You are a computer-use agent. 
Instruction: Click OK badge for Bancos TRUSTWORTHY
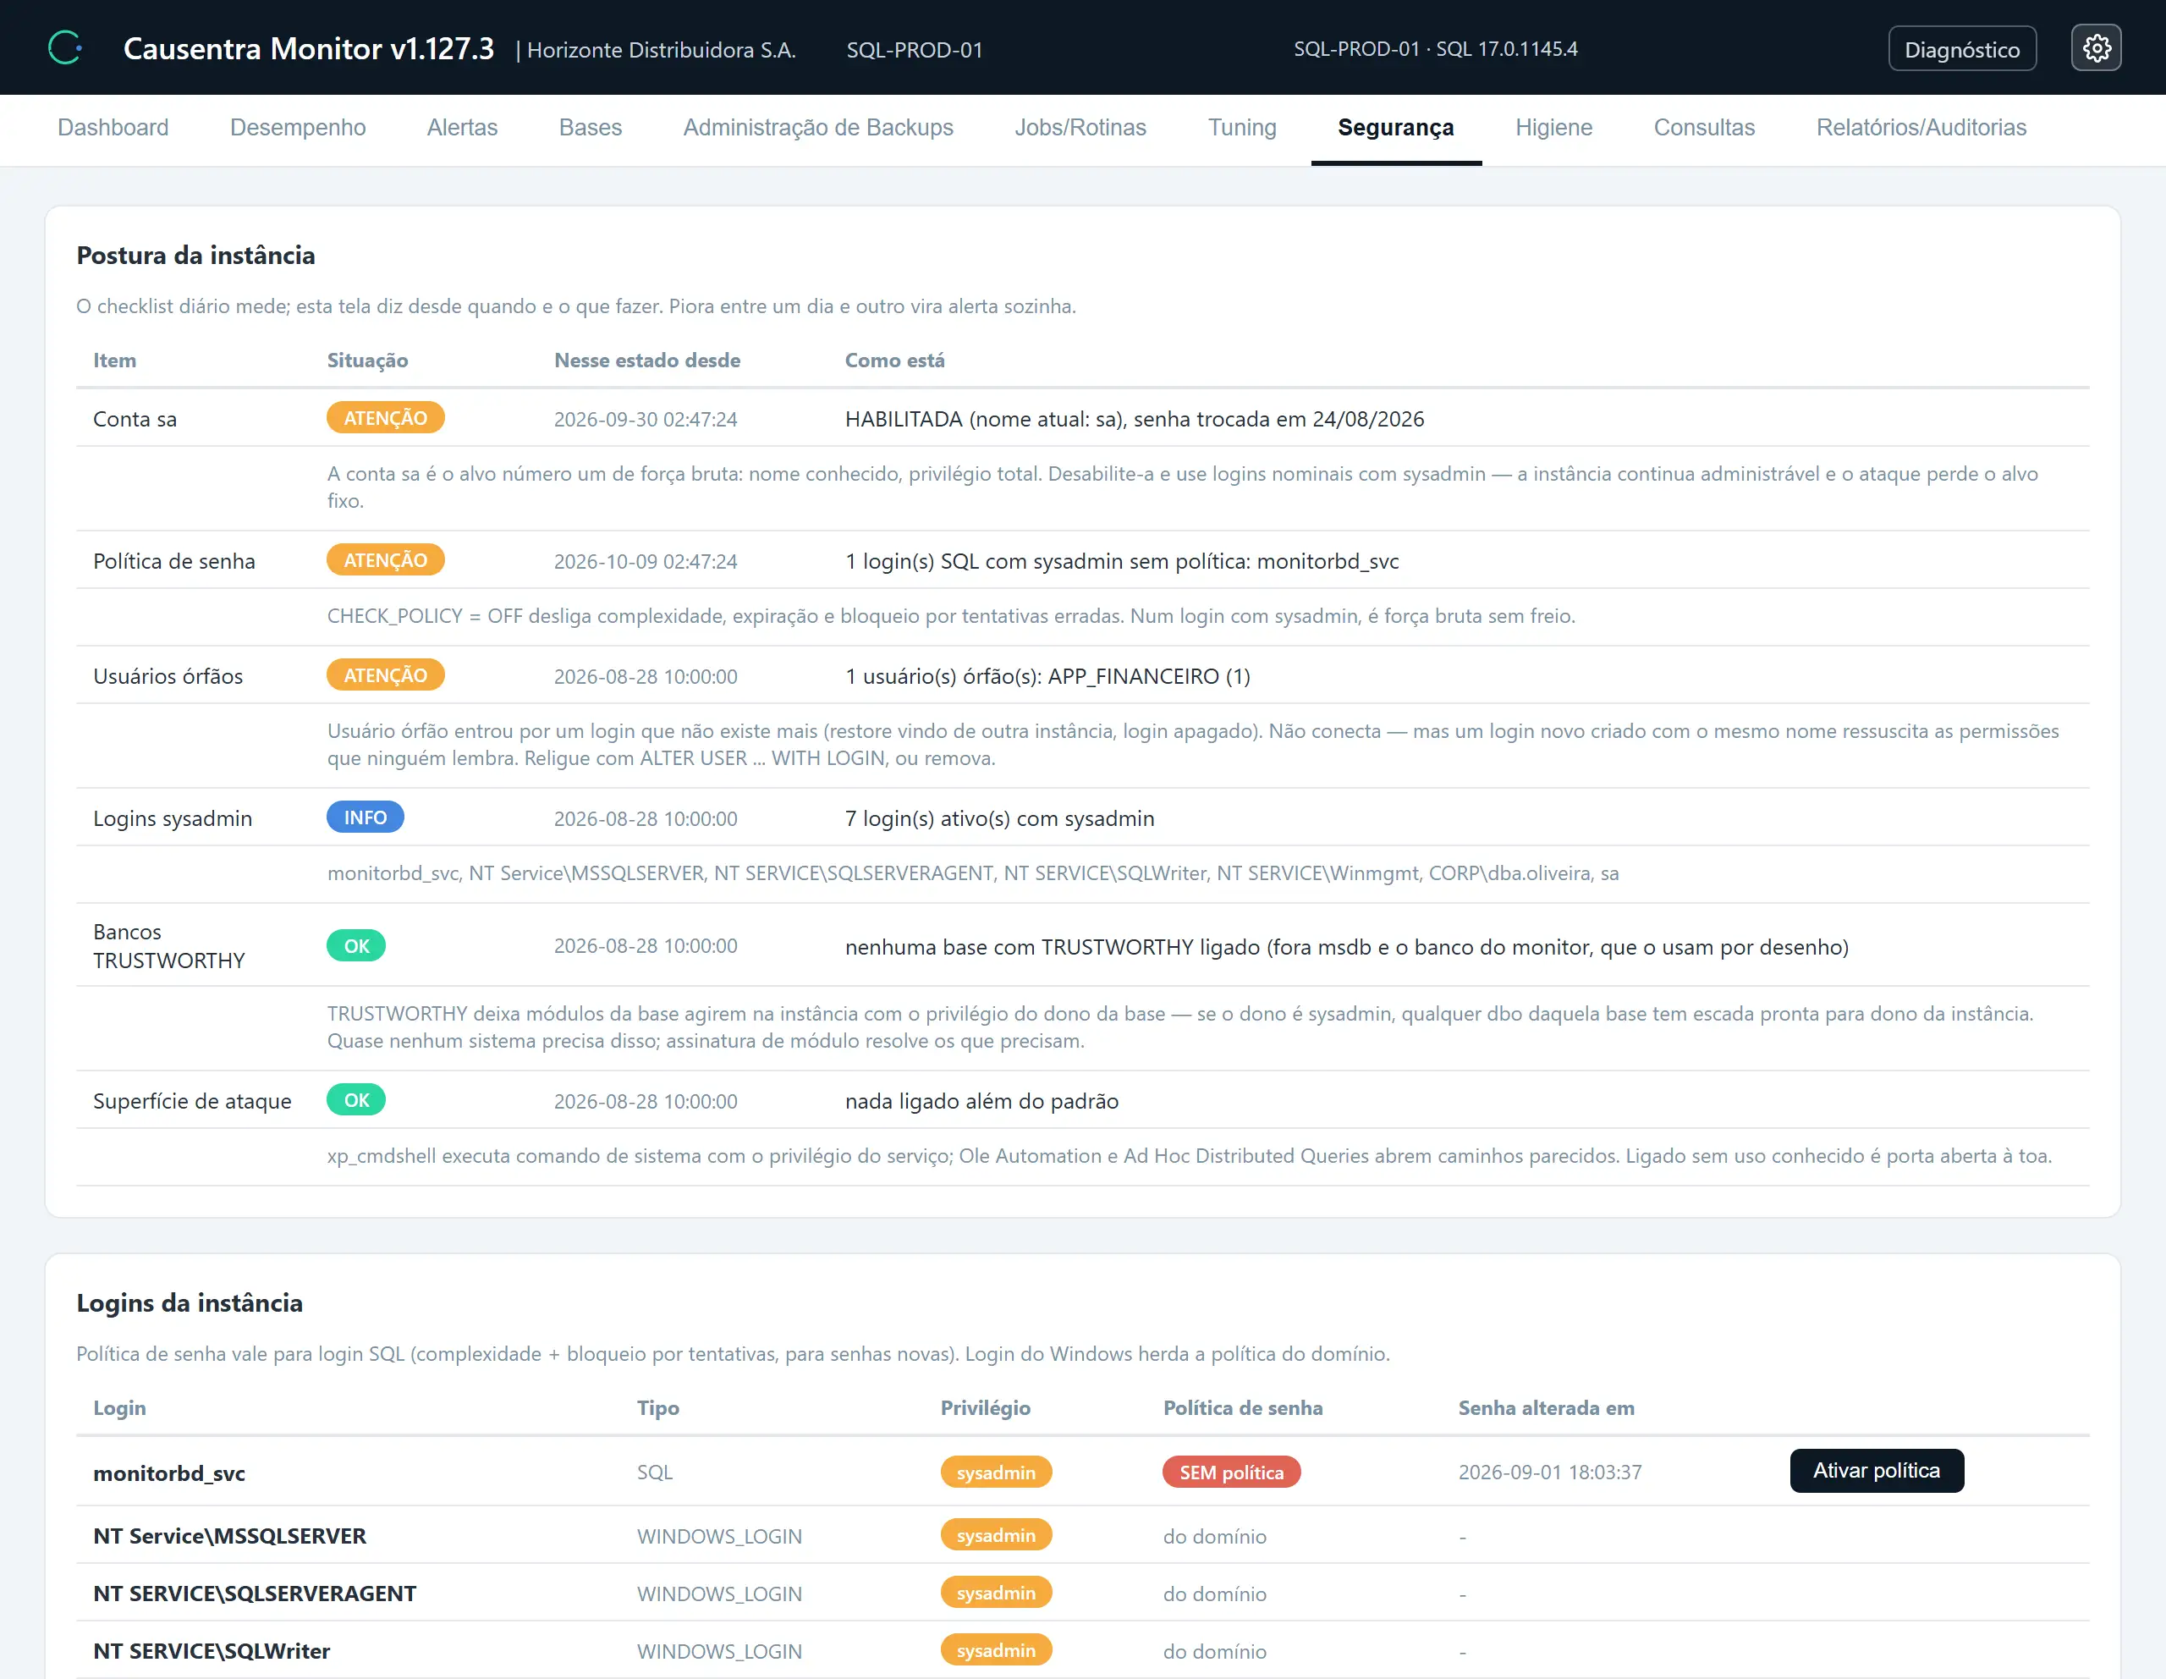pyautogui.click(x=356, y=945)
